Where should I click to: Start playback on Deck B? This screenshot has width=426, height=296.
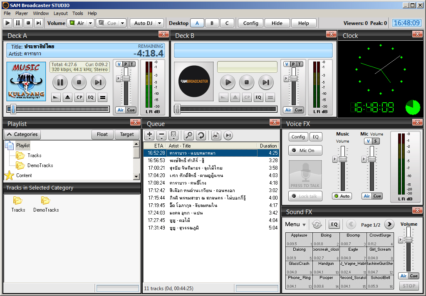coord(228,82)
